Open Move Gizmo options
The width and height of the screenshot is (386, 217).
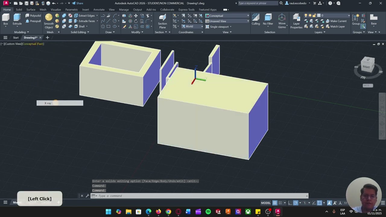282,21
